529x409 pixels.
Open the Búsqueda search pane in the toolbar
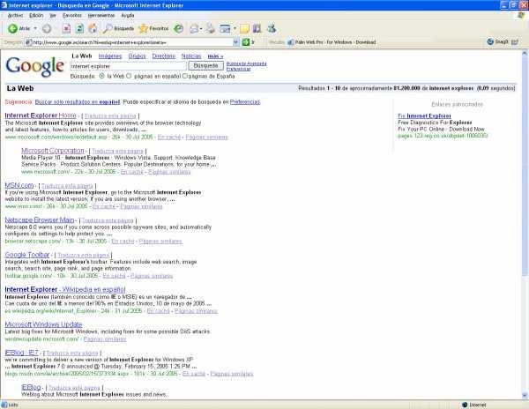[118, 29]
